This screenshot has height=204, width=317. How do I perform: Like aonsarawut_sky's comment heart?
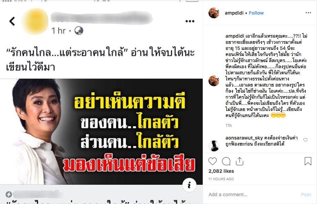305,140
